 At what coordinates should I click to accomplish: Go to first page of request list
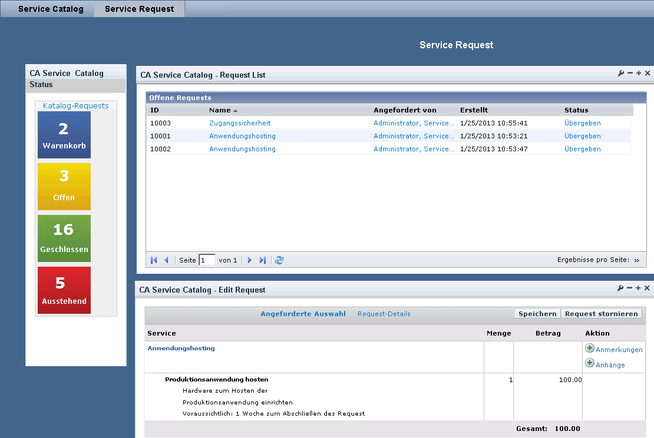click(x=154, y=260)
